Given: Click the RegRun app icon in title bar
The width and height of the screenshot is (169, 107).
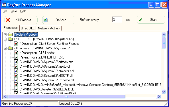Looking at the screenshot, I should point(4,5).
